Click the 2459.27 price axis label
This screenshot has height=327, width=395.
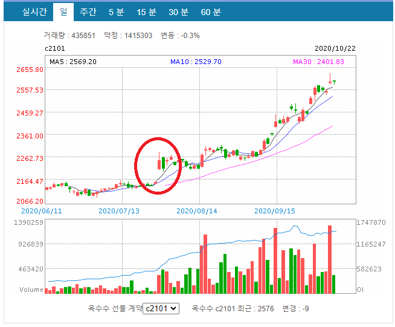coord(30,112)
